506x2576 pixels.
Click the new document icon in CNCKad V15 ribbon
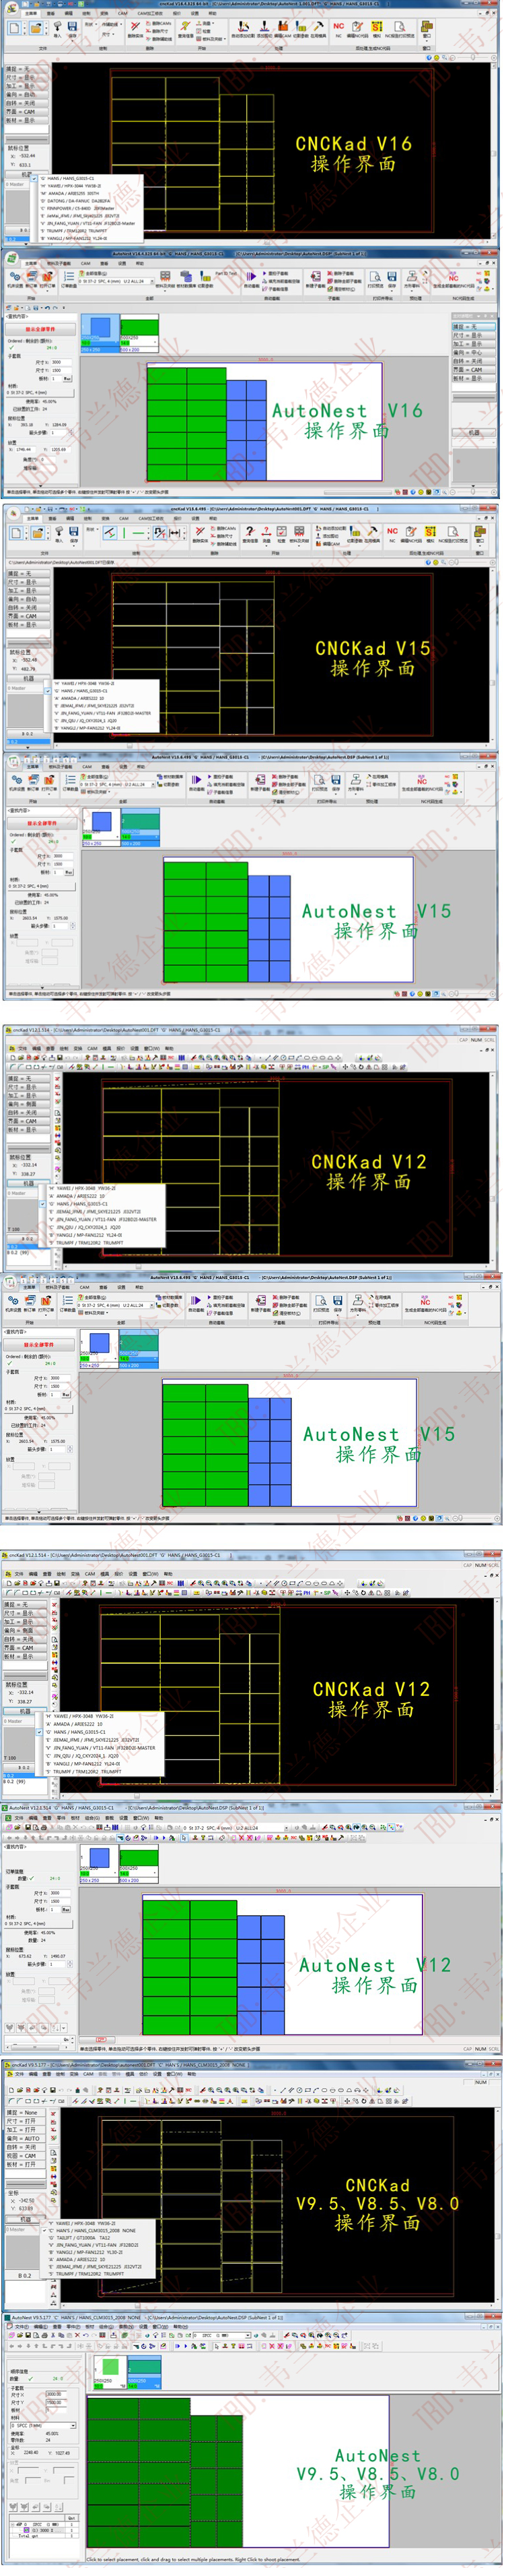point(15,533)
